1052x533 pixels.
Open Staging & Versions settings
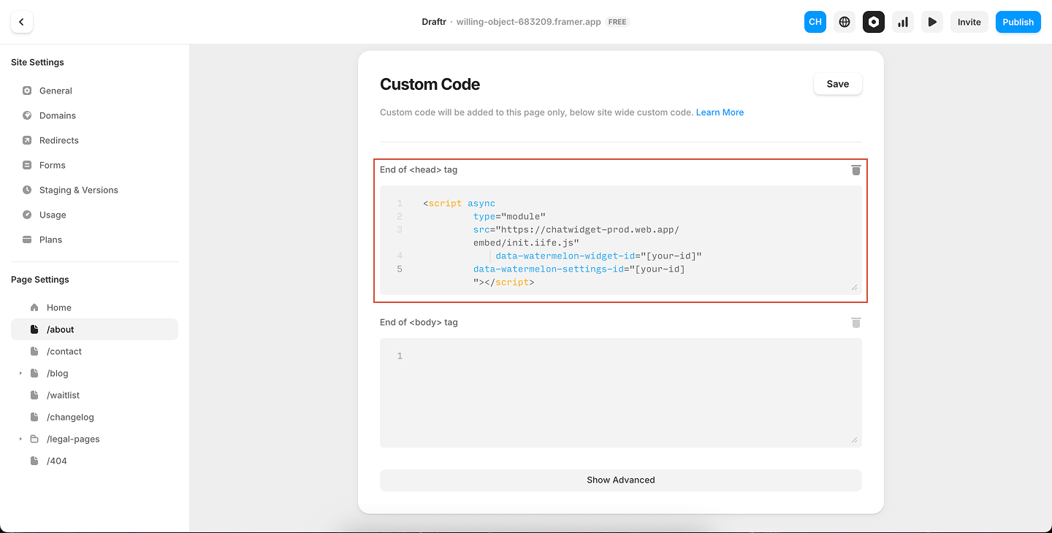94,190
